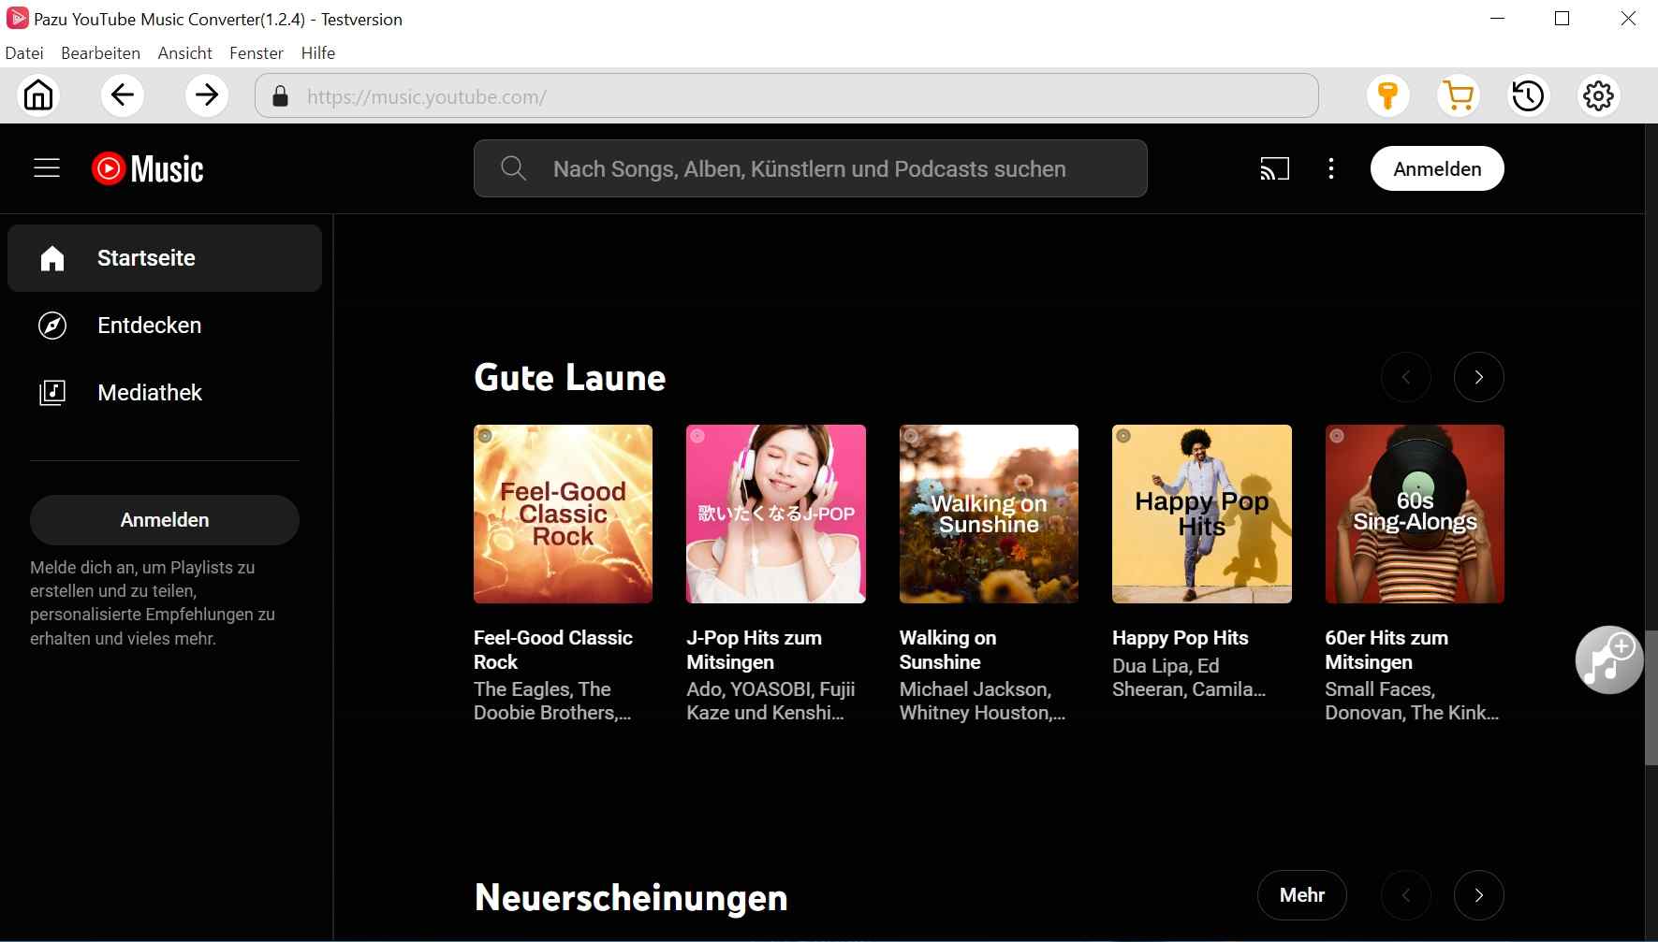Click the sidebar Anmelden button
The width and height of the screenshot is (1658, 942).
click(x=165, y=520)
